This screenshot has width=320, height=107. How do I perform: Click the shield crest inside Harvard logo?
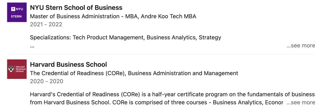pyautogui.click(x=10, y=69)
